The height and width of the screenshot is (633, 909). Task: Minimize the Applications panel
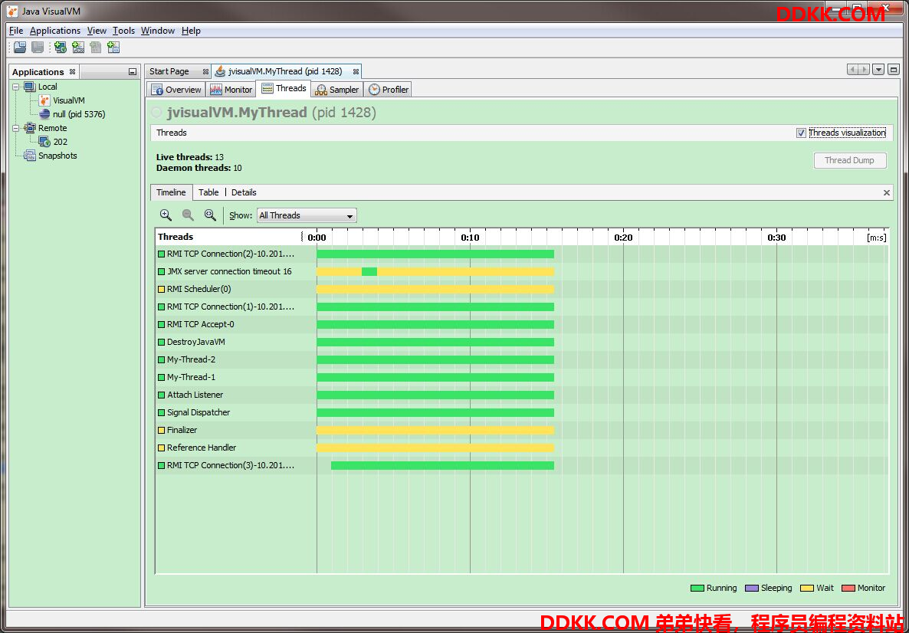coord(133,72)
